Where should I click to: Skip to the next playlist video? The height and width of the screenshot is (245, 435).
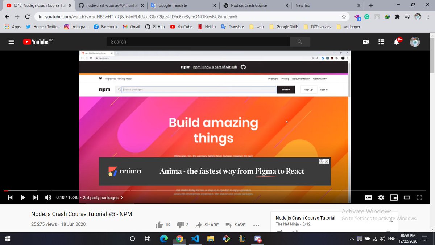36,197
